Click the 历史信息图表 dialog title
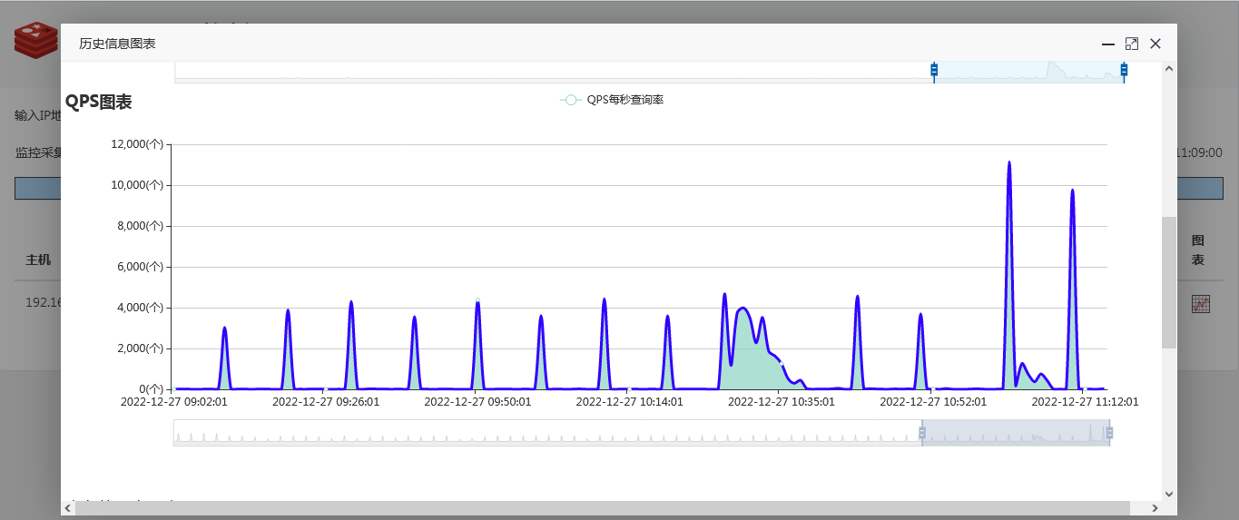Image resolution: width=1239 pixels, height=520 pixels. [117, 44]
